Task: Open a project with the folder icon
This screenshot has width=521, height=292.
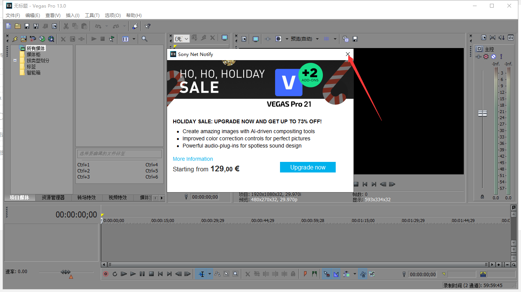Action: point(18,26)
